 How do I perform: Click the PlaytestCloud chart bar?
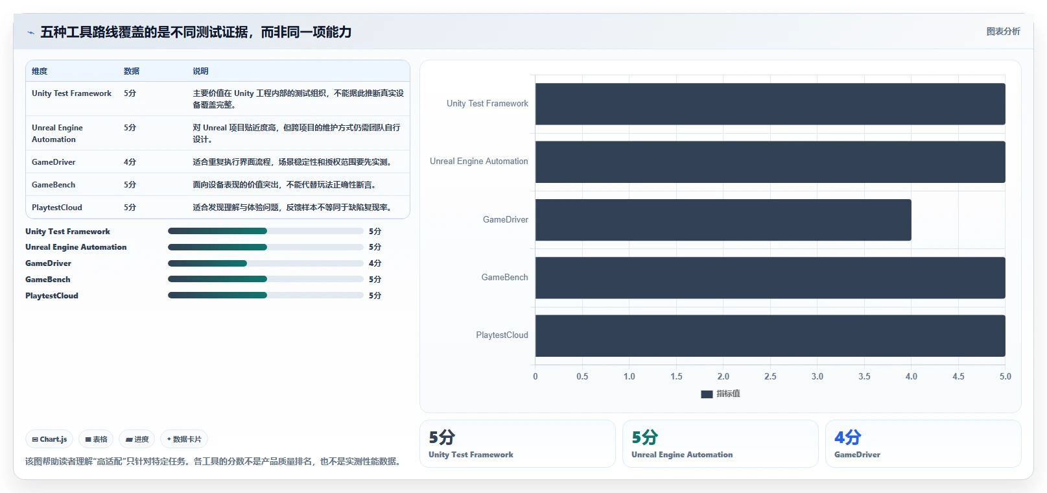(770, 335)
